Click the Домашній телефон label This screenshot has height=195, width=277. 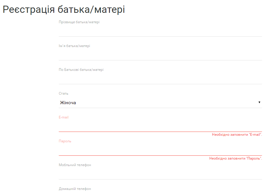(x=75, y=189)
